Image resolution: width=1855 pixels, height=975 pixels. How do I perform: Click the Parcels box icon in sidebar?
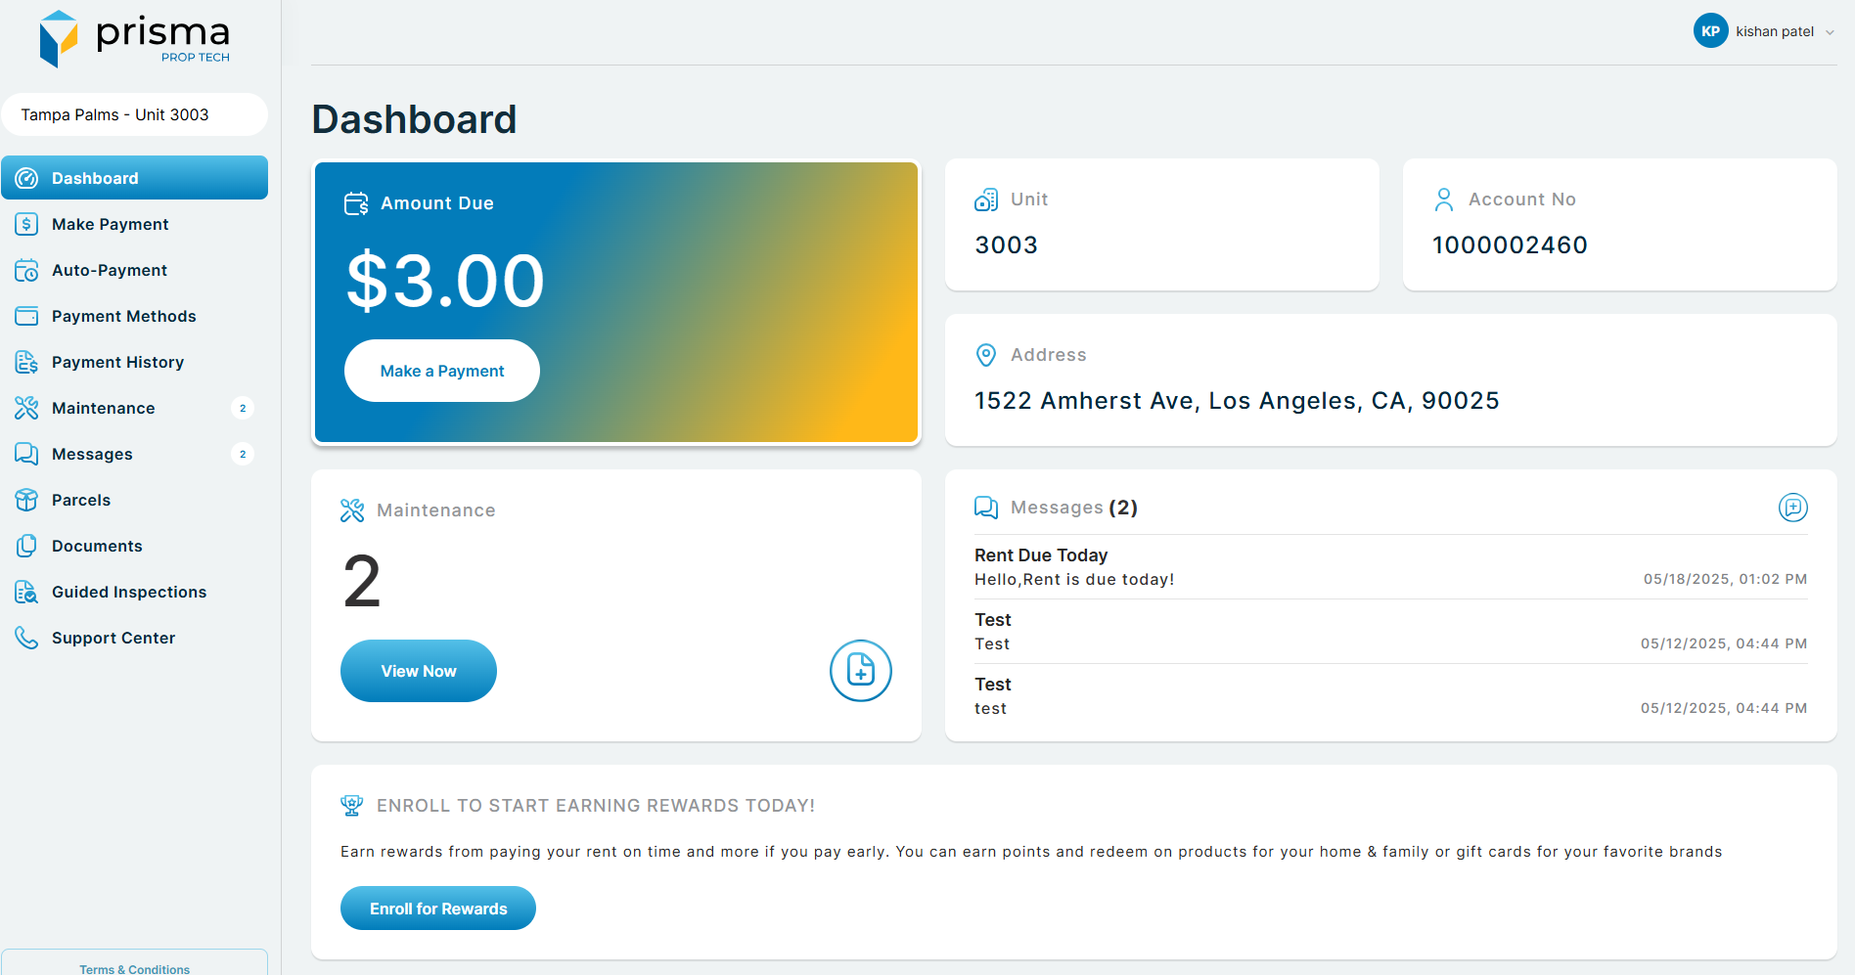26,500
